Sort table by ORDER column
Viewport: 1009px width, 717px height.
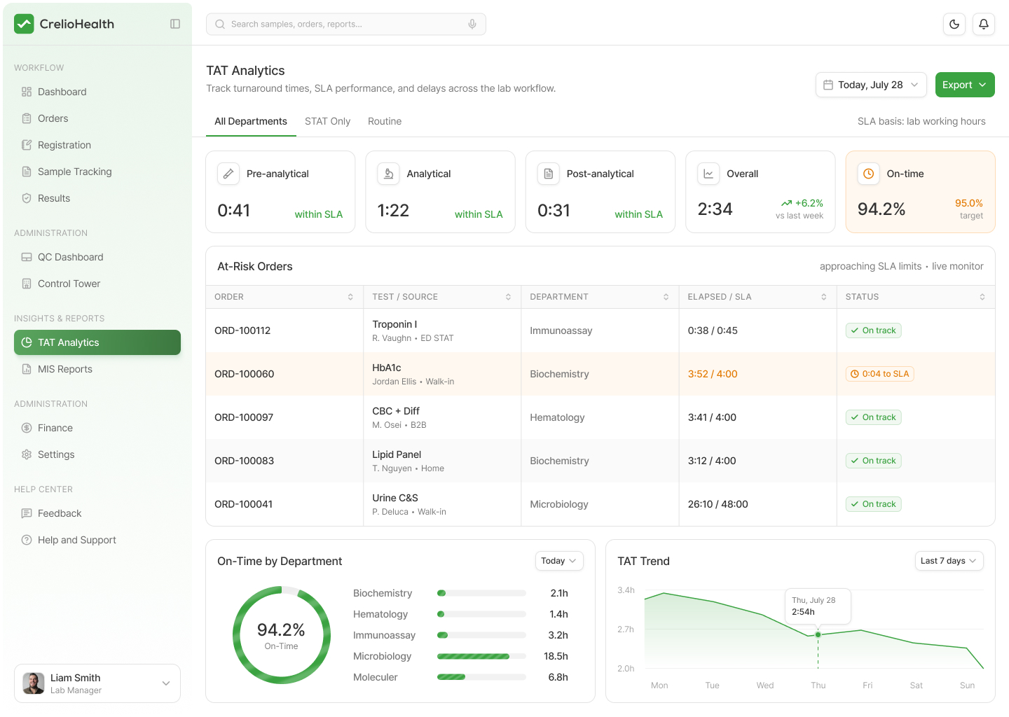pos(350,297)
